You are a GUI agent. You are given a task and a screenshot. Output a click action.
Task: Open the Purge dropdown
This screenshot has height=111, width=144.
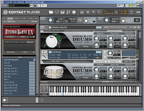tap(100, 55)
